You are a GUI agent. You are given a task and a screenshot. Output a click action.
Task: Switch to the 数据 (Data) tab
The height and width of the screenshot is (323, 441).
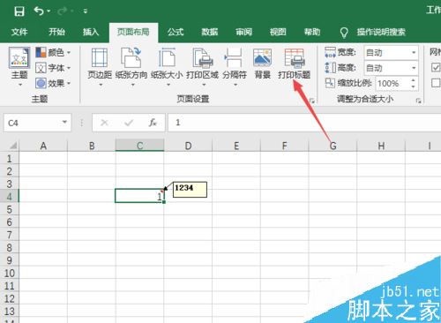coord(210,32)
